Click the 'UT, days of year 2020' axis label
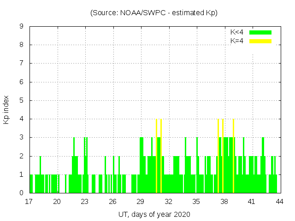The height and width of the screenshot is (221, 295). coord(154,214)
